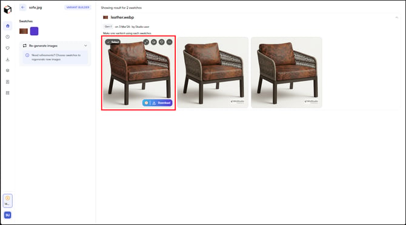Click the coin icon on the Download button
This screenshot has height=225, width=406.
tap(146, 103)
